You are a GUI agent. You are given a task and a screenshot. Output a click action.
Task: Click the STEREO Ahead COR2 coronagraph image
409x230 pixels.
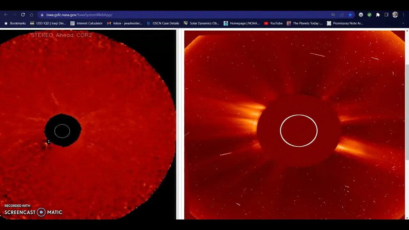pos(88,125)
